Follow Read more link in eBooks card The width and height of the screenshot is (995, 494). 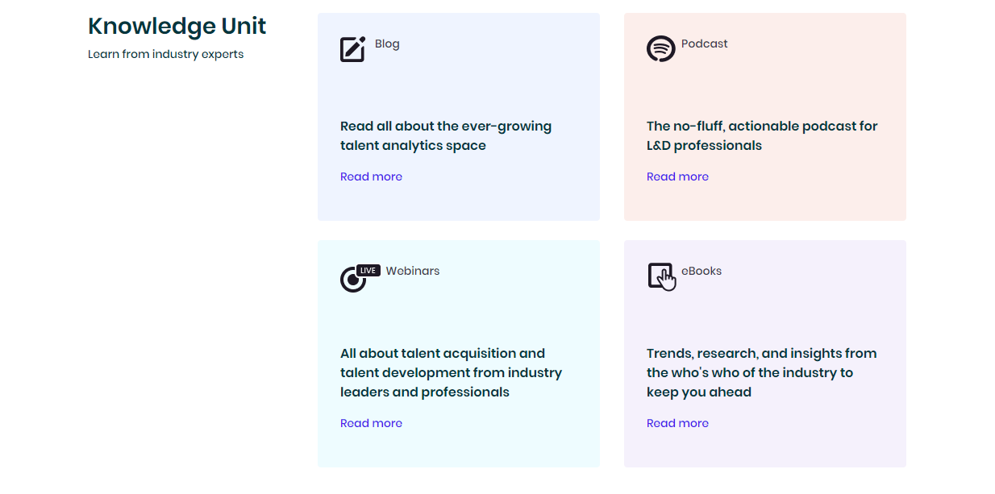[x=677, y=423]
